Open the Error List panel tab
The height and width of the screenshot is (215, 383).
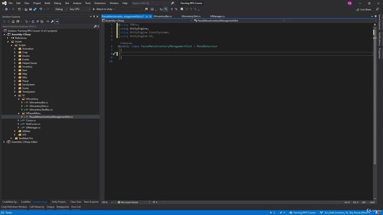click(76, 207)
